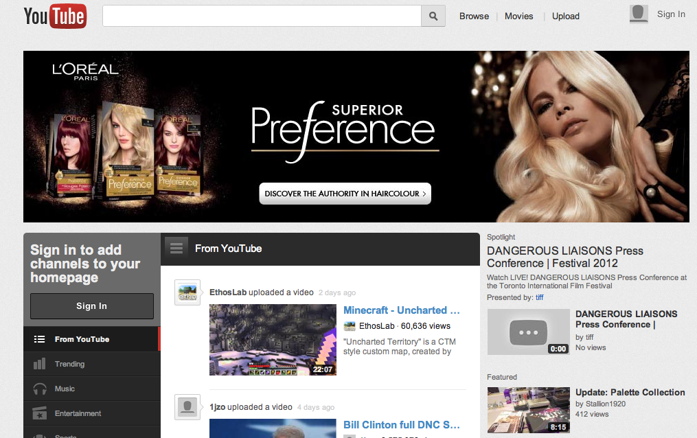Click Discover the Authority in Haircolour button
697x438 pixels.
[345, 194]
